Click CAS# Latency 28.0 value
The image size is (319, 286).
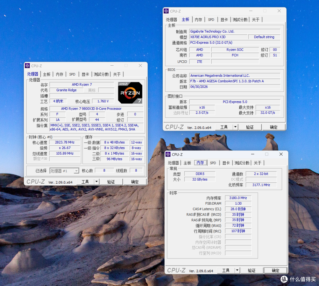[238, 209]
